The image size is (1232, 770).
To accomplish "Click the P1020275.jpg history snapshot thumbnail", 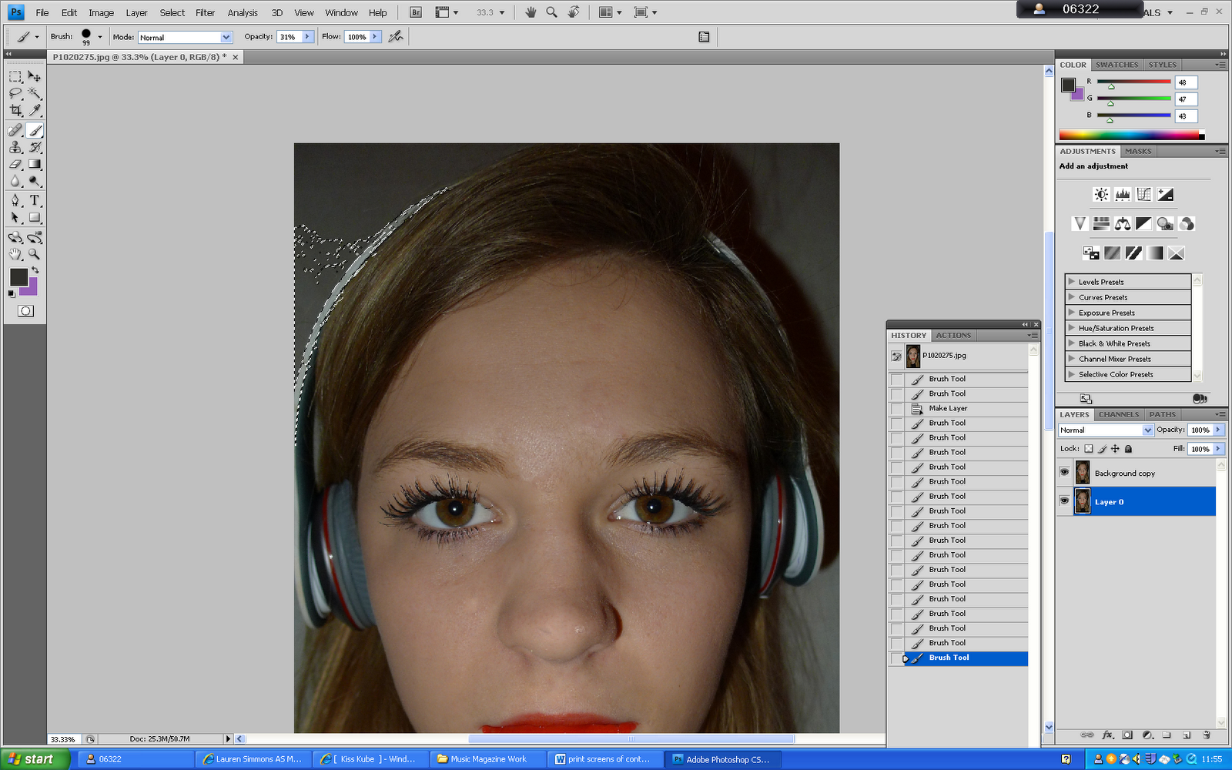I will pyautogui.click(x=913, y=356).
